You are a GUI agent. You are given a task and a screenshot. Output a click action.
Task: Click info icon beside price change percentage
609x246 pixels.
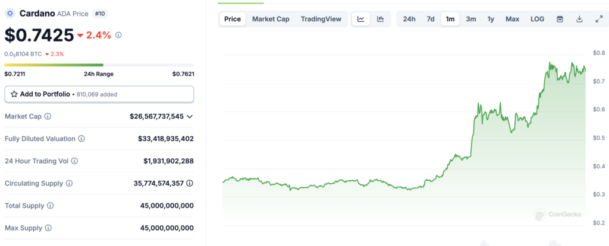pos(118,36)
